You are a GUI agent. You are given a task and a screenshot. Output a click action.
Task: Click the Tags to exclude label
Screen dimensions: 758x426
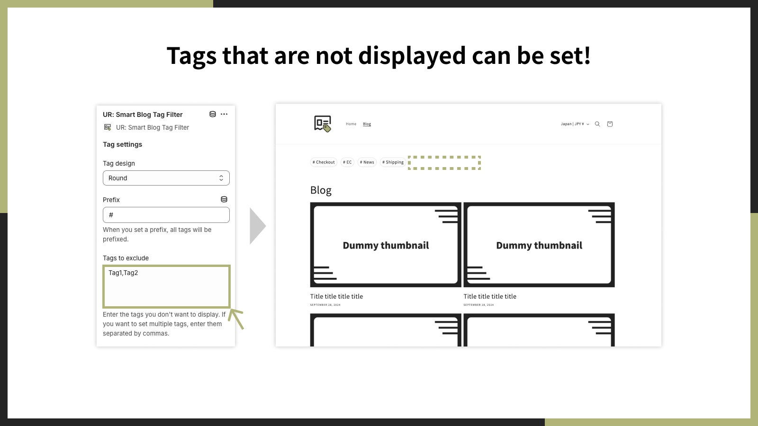126,258
